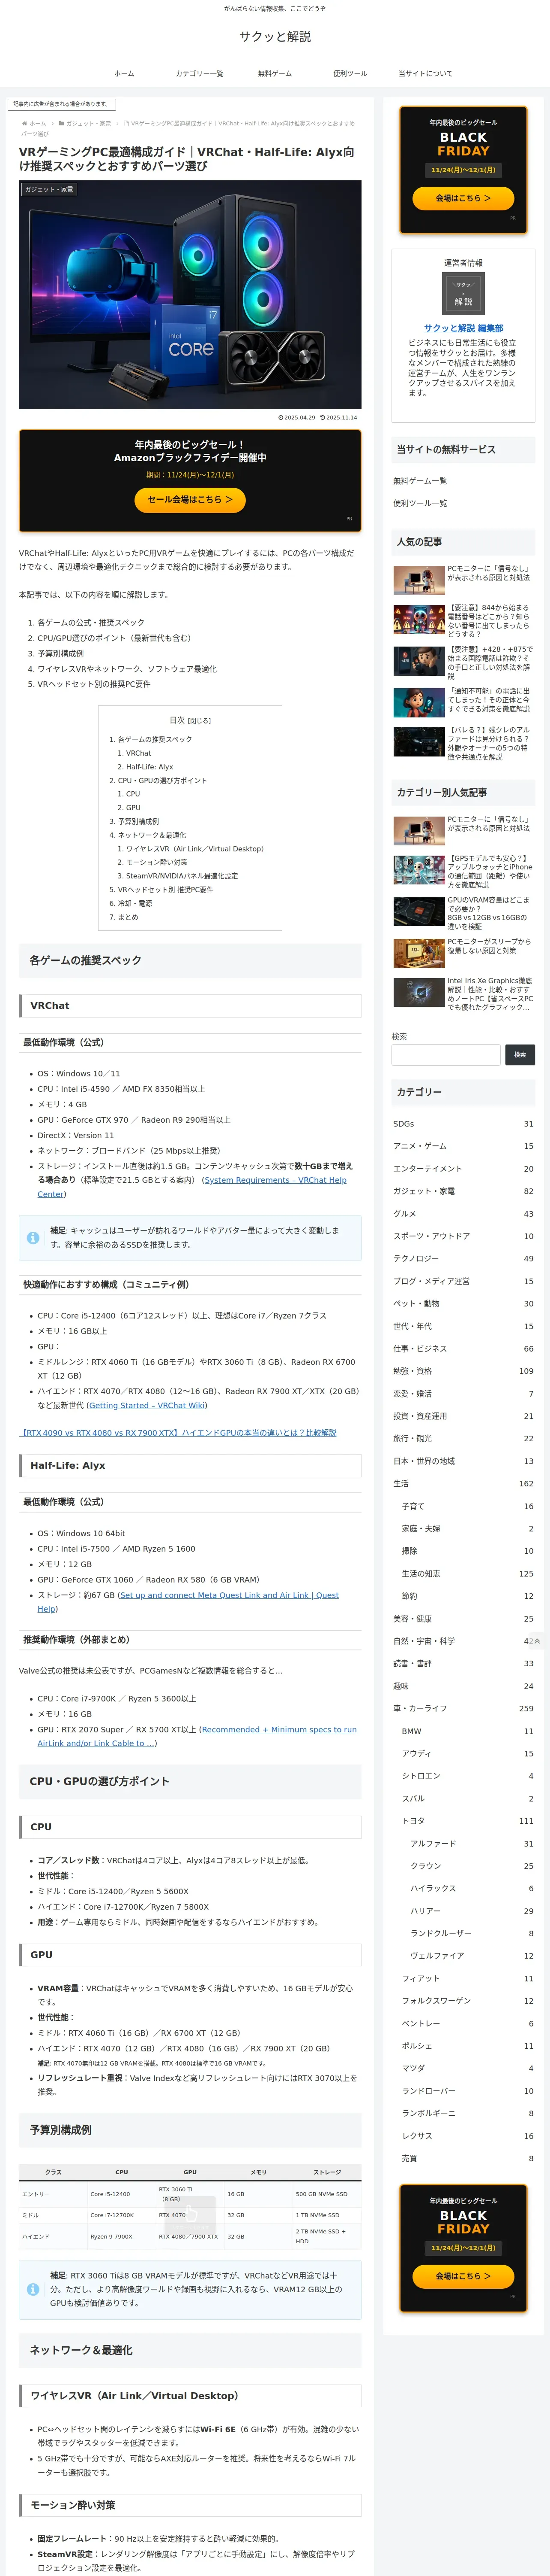Select the 仕事・ビジネス category
550x2576 pixels.
point(463,1349)
